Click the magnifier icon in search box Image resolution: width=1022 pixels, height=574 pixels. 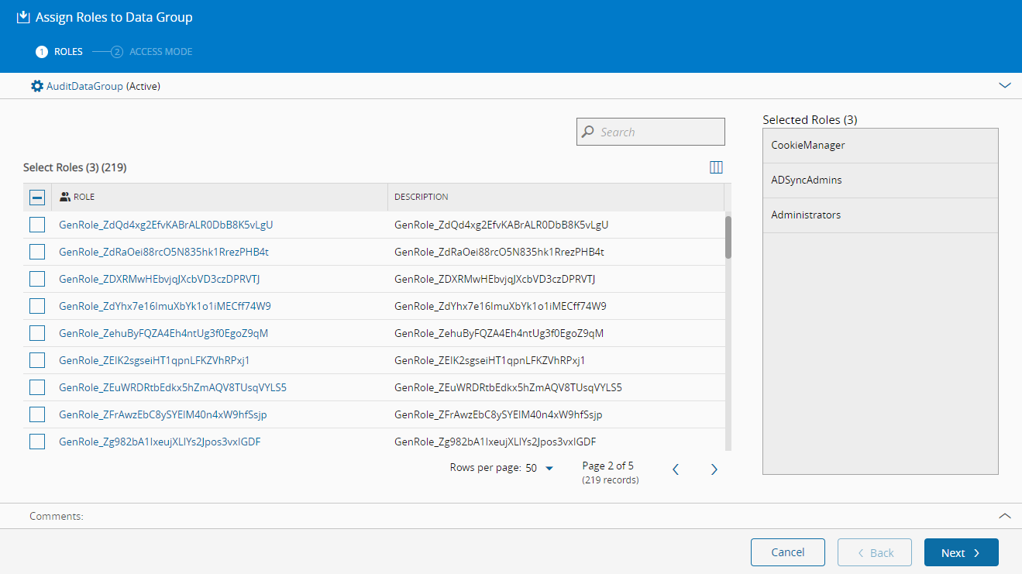589,132
